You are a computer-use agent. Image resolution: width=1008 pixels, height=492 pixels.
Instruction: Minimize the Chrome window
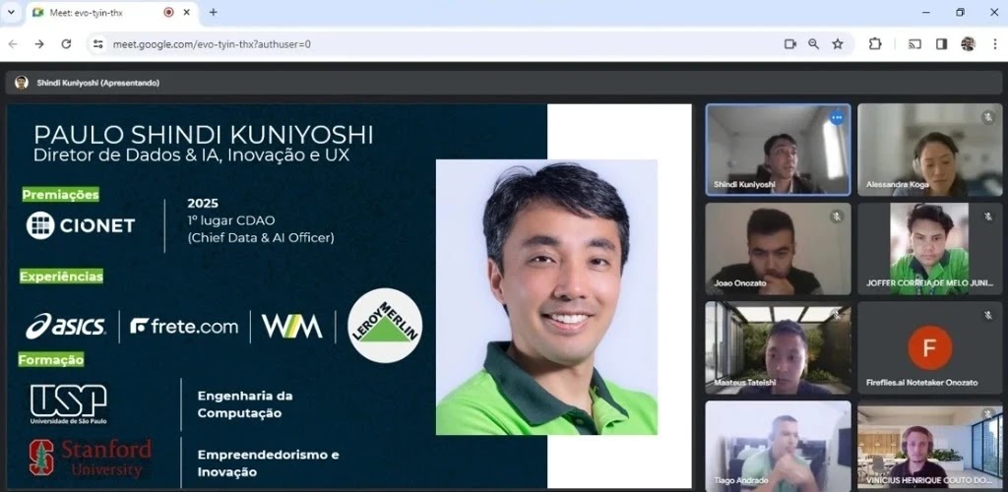tap(925, 12)
